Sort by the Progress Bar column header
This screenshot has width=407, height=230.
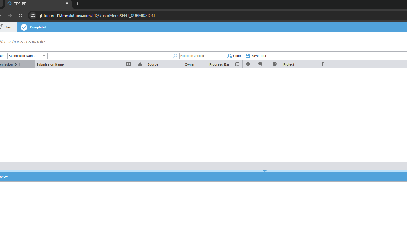[219, 64]
